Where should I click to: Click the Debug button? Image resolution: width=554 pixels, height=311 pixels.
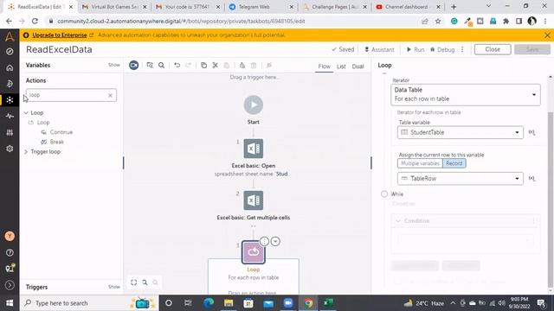[442, 50]
